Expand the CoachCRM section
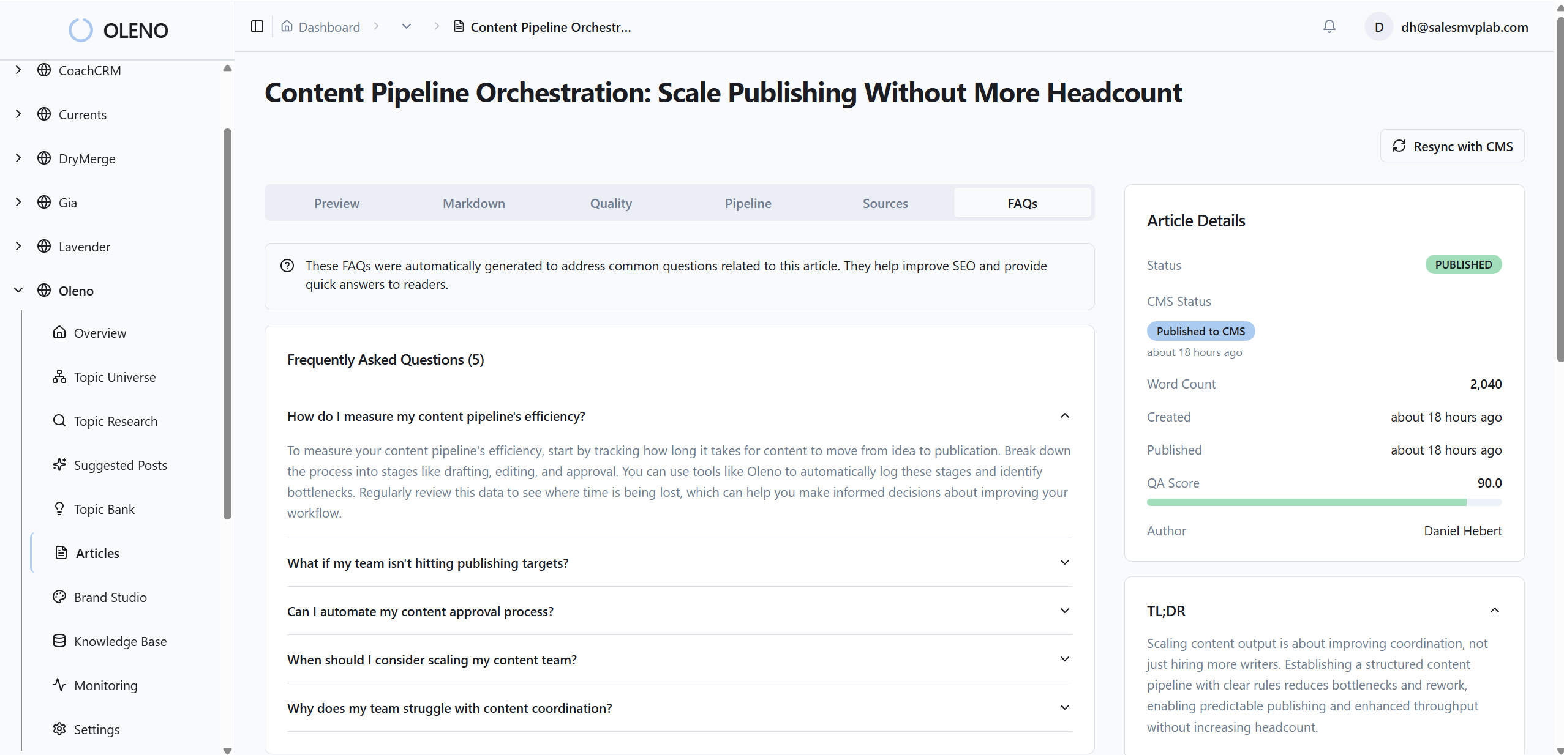 (x=18, y=69)
